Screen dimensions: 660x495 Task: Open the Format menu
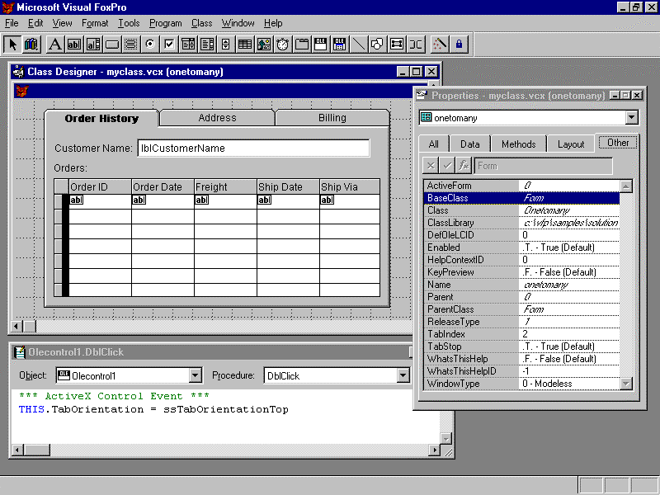pos(95,23)
